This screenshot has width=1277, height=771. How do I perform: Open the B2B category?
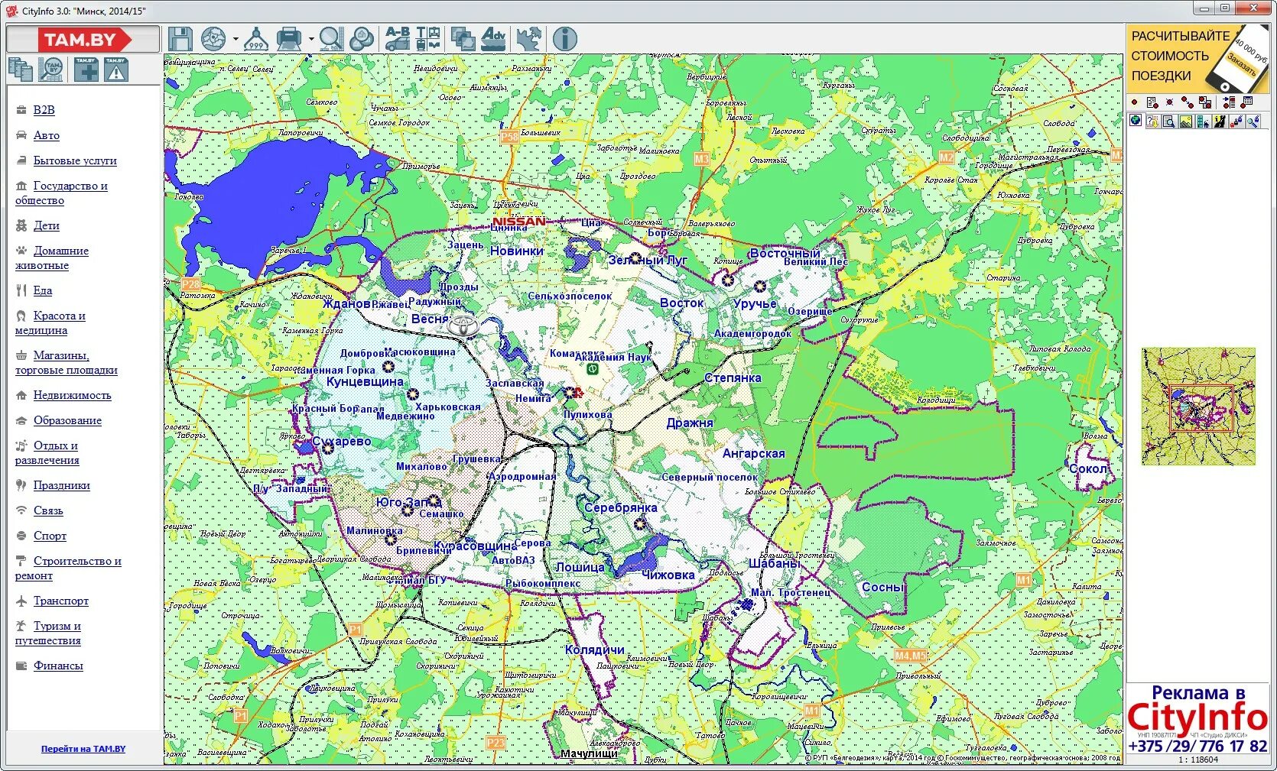coord(44,110)
